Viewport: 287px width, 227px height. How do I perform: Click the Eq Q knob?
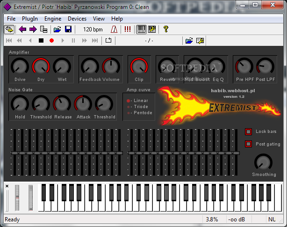coord(216,66)
